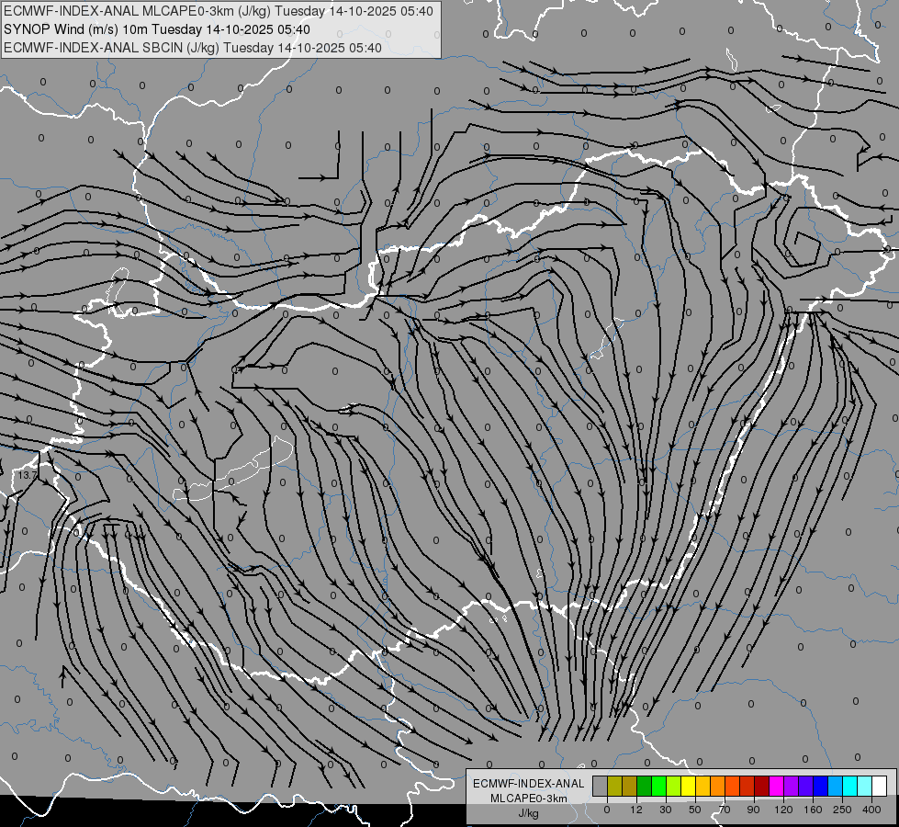Click the legend scale label 400
899x827 pixels.
[x=871, y=810]
